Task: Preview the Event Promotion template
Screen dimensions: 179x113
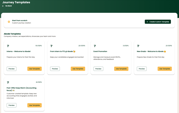Action: (x=98, y=69)
